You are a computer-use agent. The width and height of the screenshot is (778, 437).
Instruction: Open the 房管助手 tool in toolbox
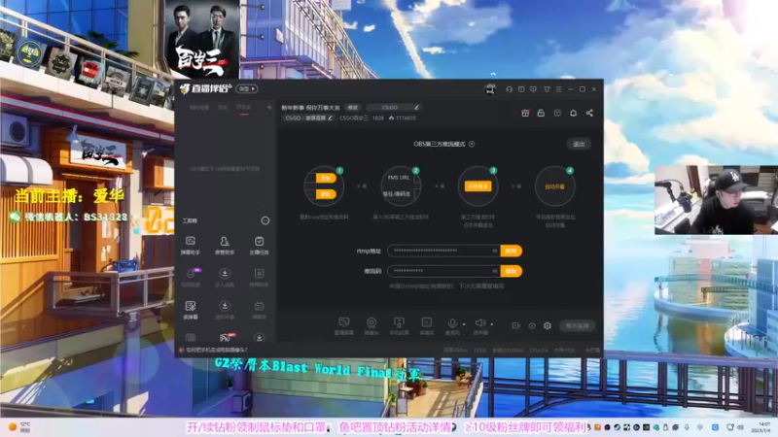point(225,246)
